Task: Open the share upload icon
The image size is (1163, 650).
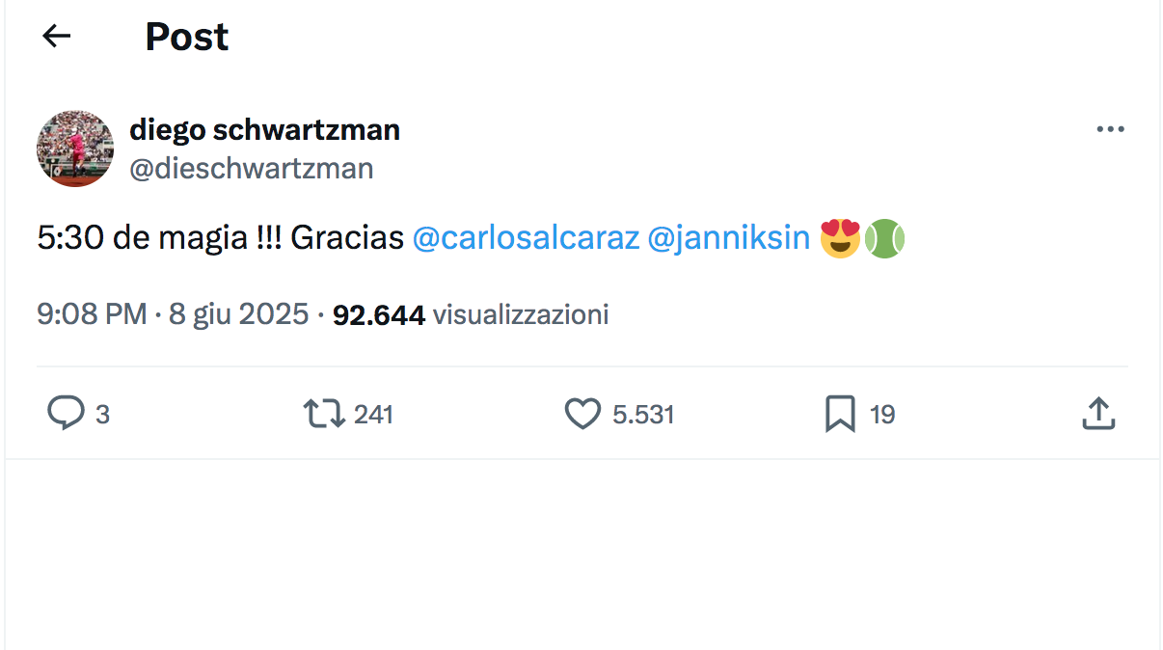Action: 1098,415
